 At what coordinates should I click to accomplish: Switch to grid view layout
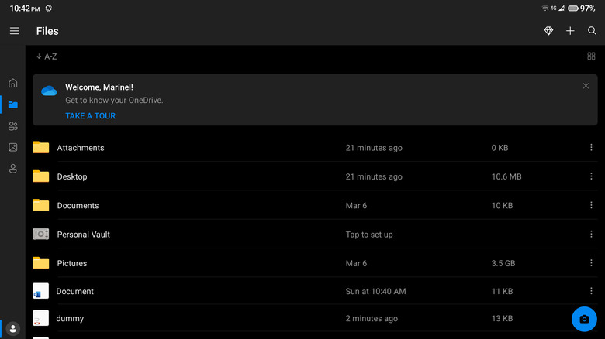[591, 56]
